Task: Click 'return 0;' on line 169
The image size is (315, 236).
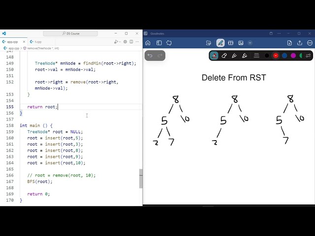Action: point(38,194)
